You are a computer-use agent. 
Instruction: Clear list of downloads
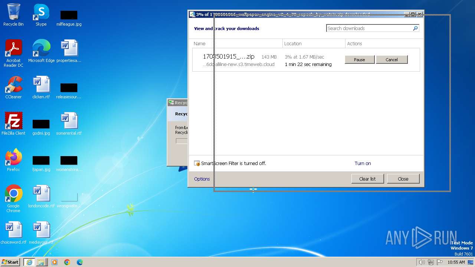tap(367, 179)
